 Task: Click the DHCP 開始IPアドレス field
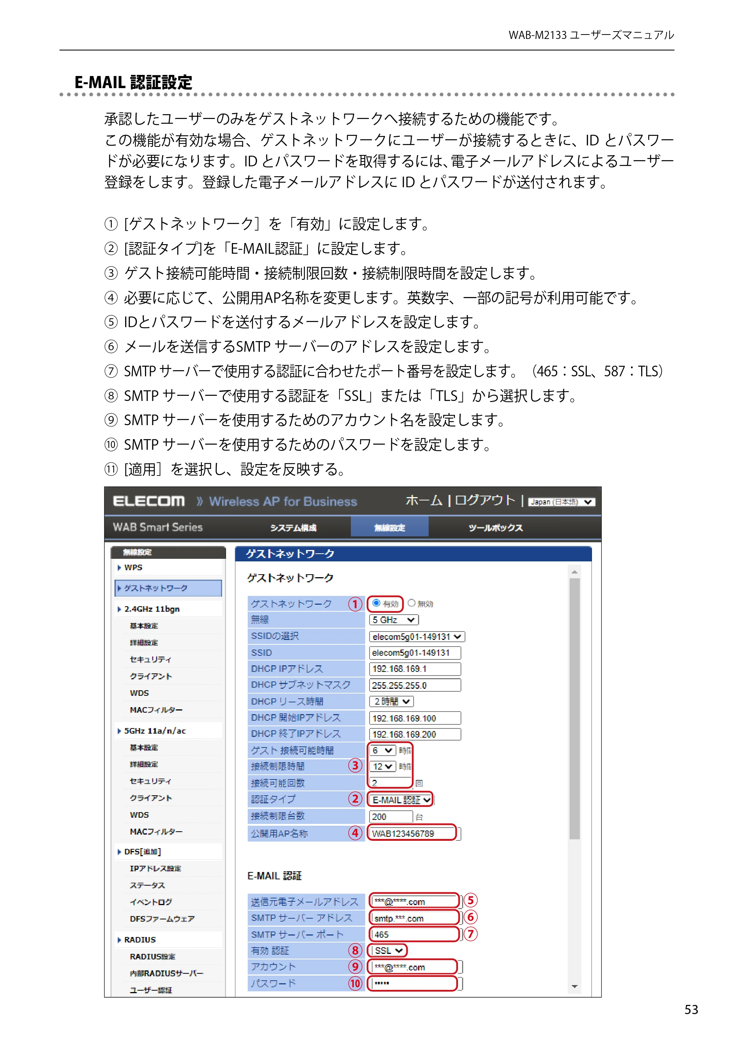(x=415, y=719)
